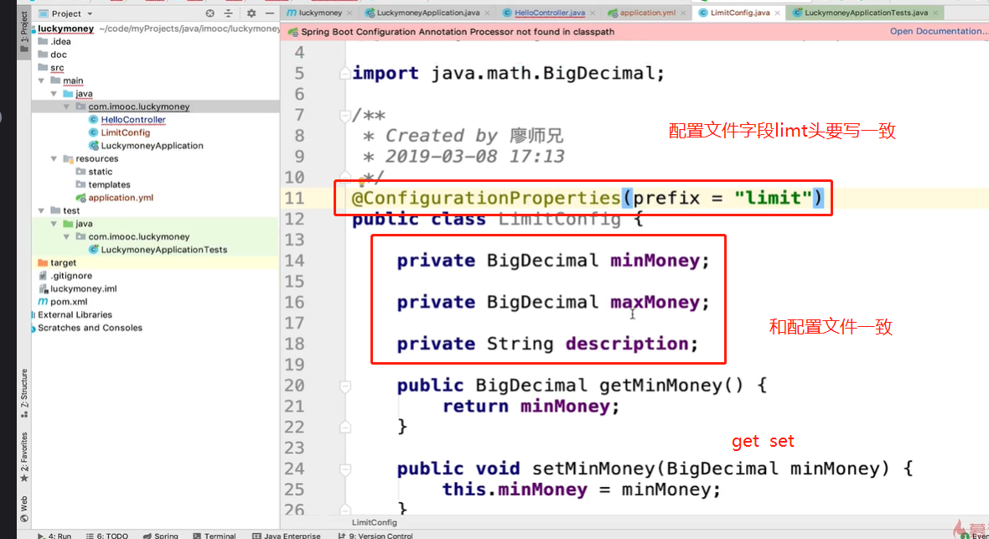989x539 pixels.
Task: Close the LuckymoneyApplicationTests.java tab
Action: click(935, 13)
